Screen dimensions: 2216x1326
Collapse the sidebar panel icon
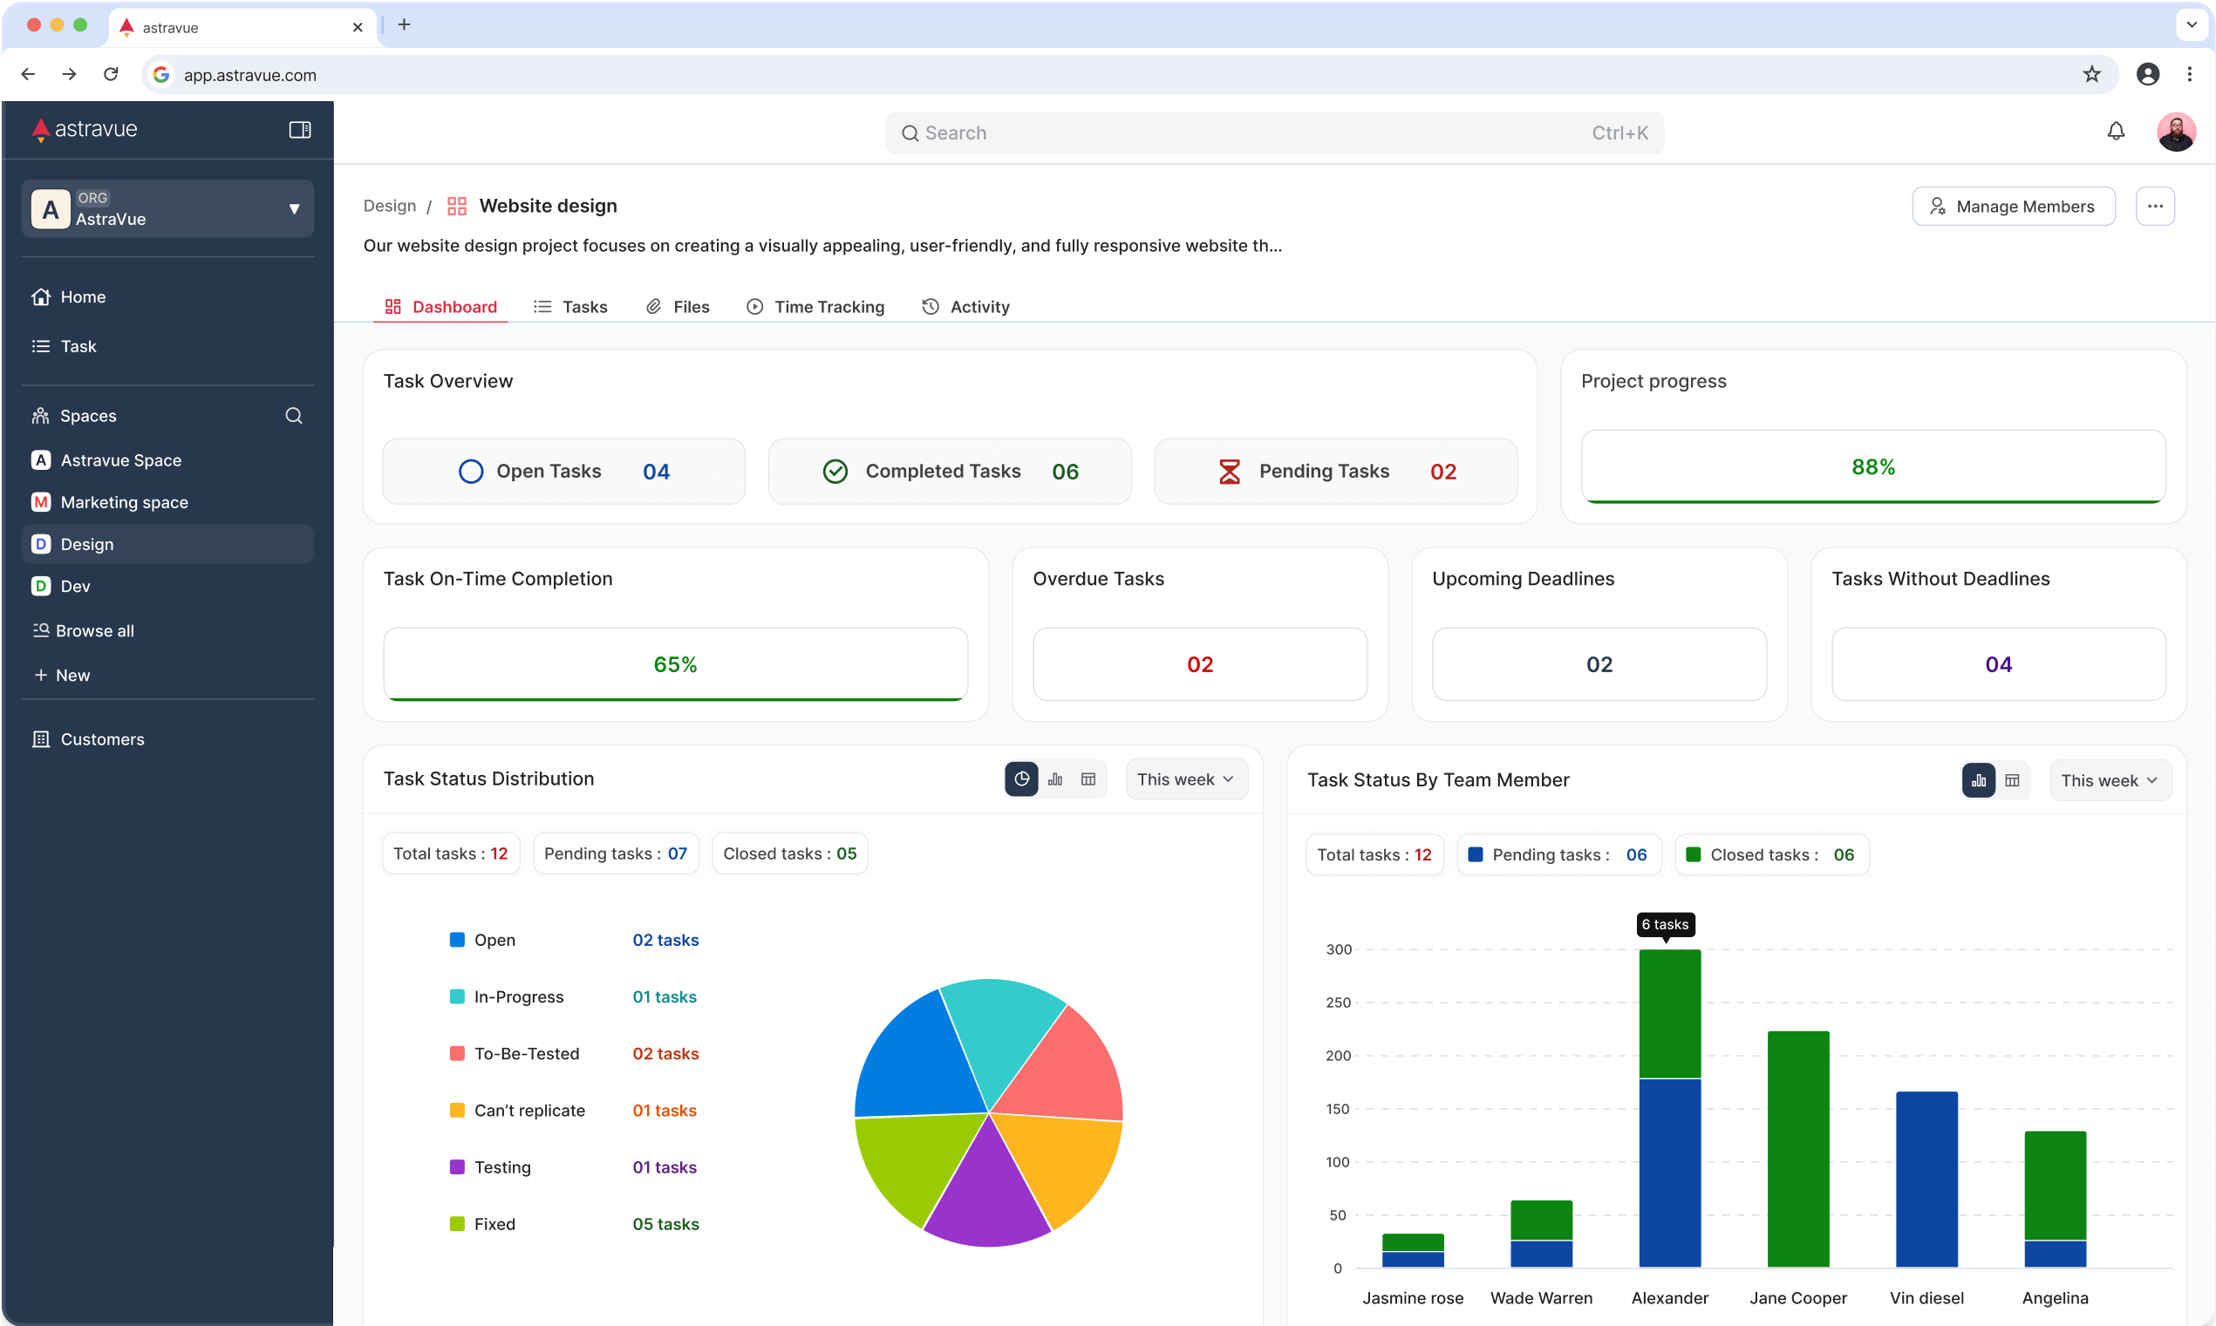pyautogui.click(x=299, y=130)
